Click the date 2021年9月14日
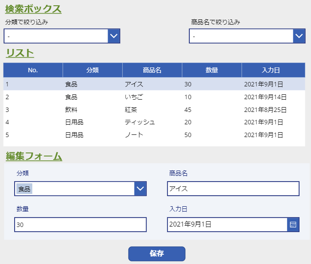Viewport: 311px width, 264px height. 265,97
